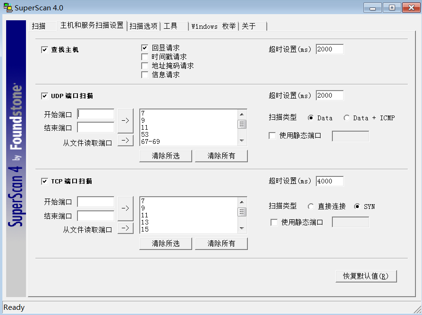Click 清除所选 under the TCP port list
The image size is (422, 315).
(x=165, y=243)
